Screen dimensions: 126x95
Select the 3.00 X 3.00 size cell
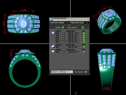click(x=64, y=36)
